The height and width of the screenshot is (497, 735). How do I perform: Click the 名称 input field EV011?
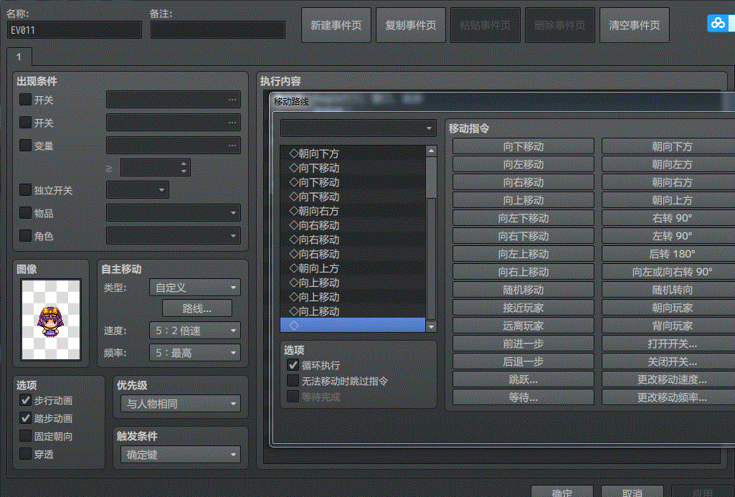pyautogui.click(x=75, y=30)
